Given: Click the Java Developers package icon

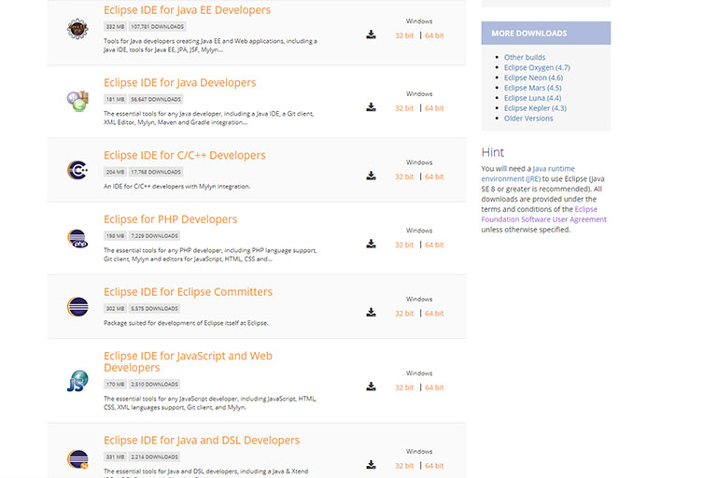Looking at the screenshot, I should (77, 101).
